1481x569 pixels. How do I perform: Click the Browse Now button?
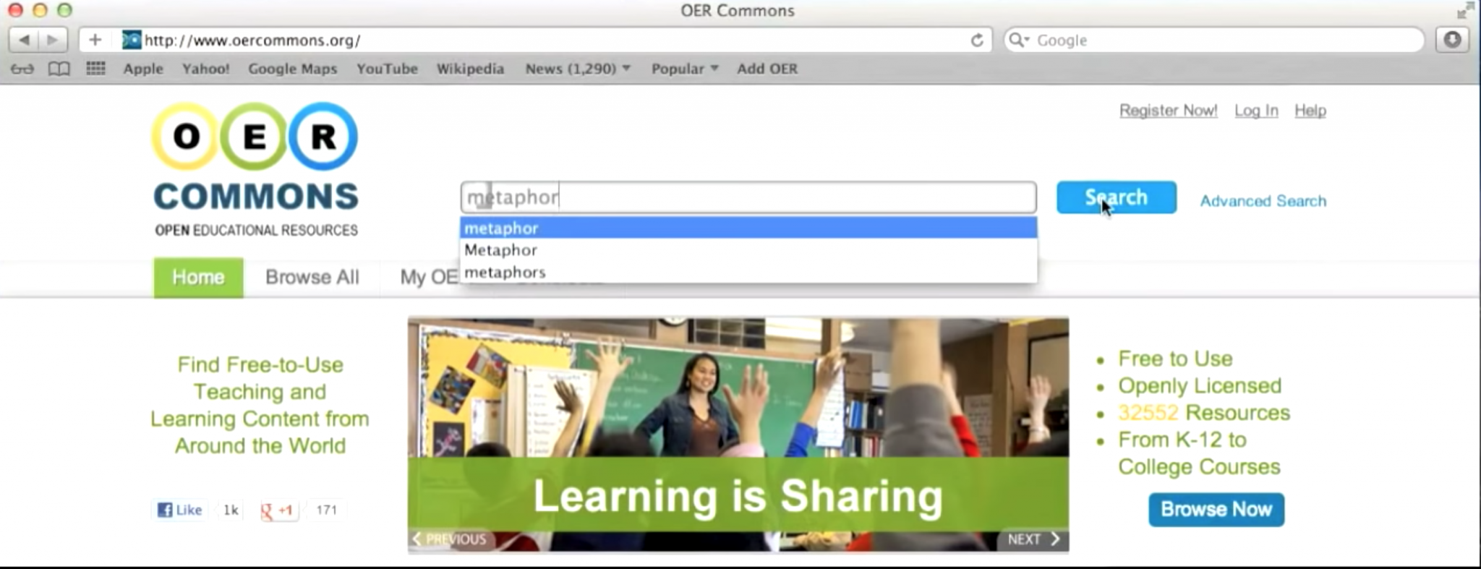click(x=1216, y=510)
